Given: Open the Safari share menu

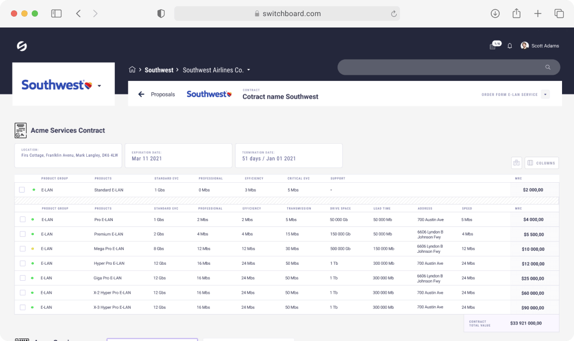Looking at the screenshot, I should [x=516, y=13].
